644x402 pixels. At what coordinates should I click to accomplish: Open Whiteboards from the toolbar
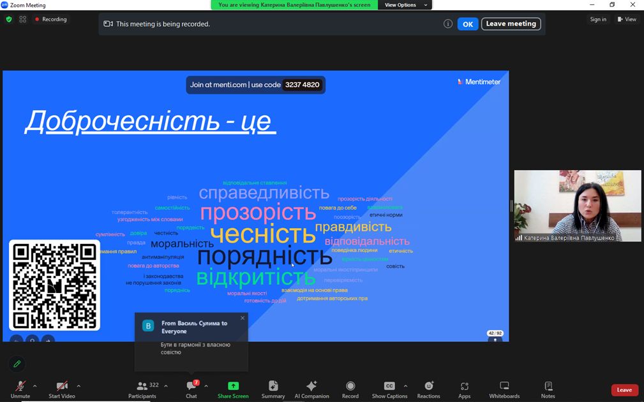tap(504, 388)
